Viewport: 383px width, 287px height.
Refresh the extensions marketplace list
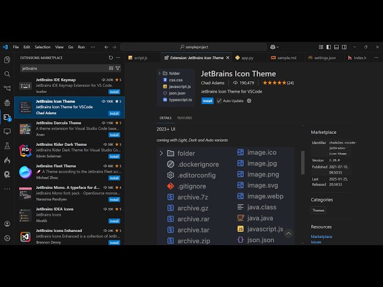[x=111, y=58]
